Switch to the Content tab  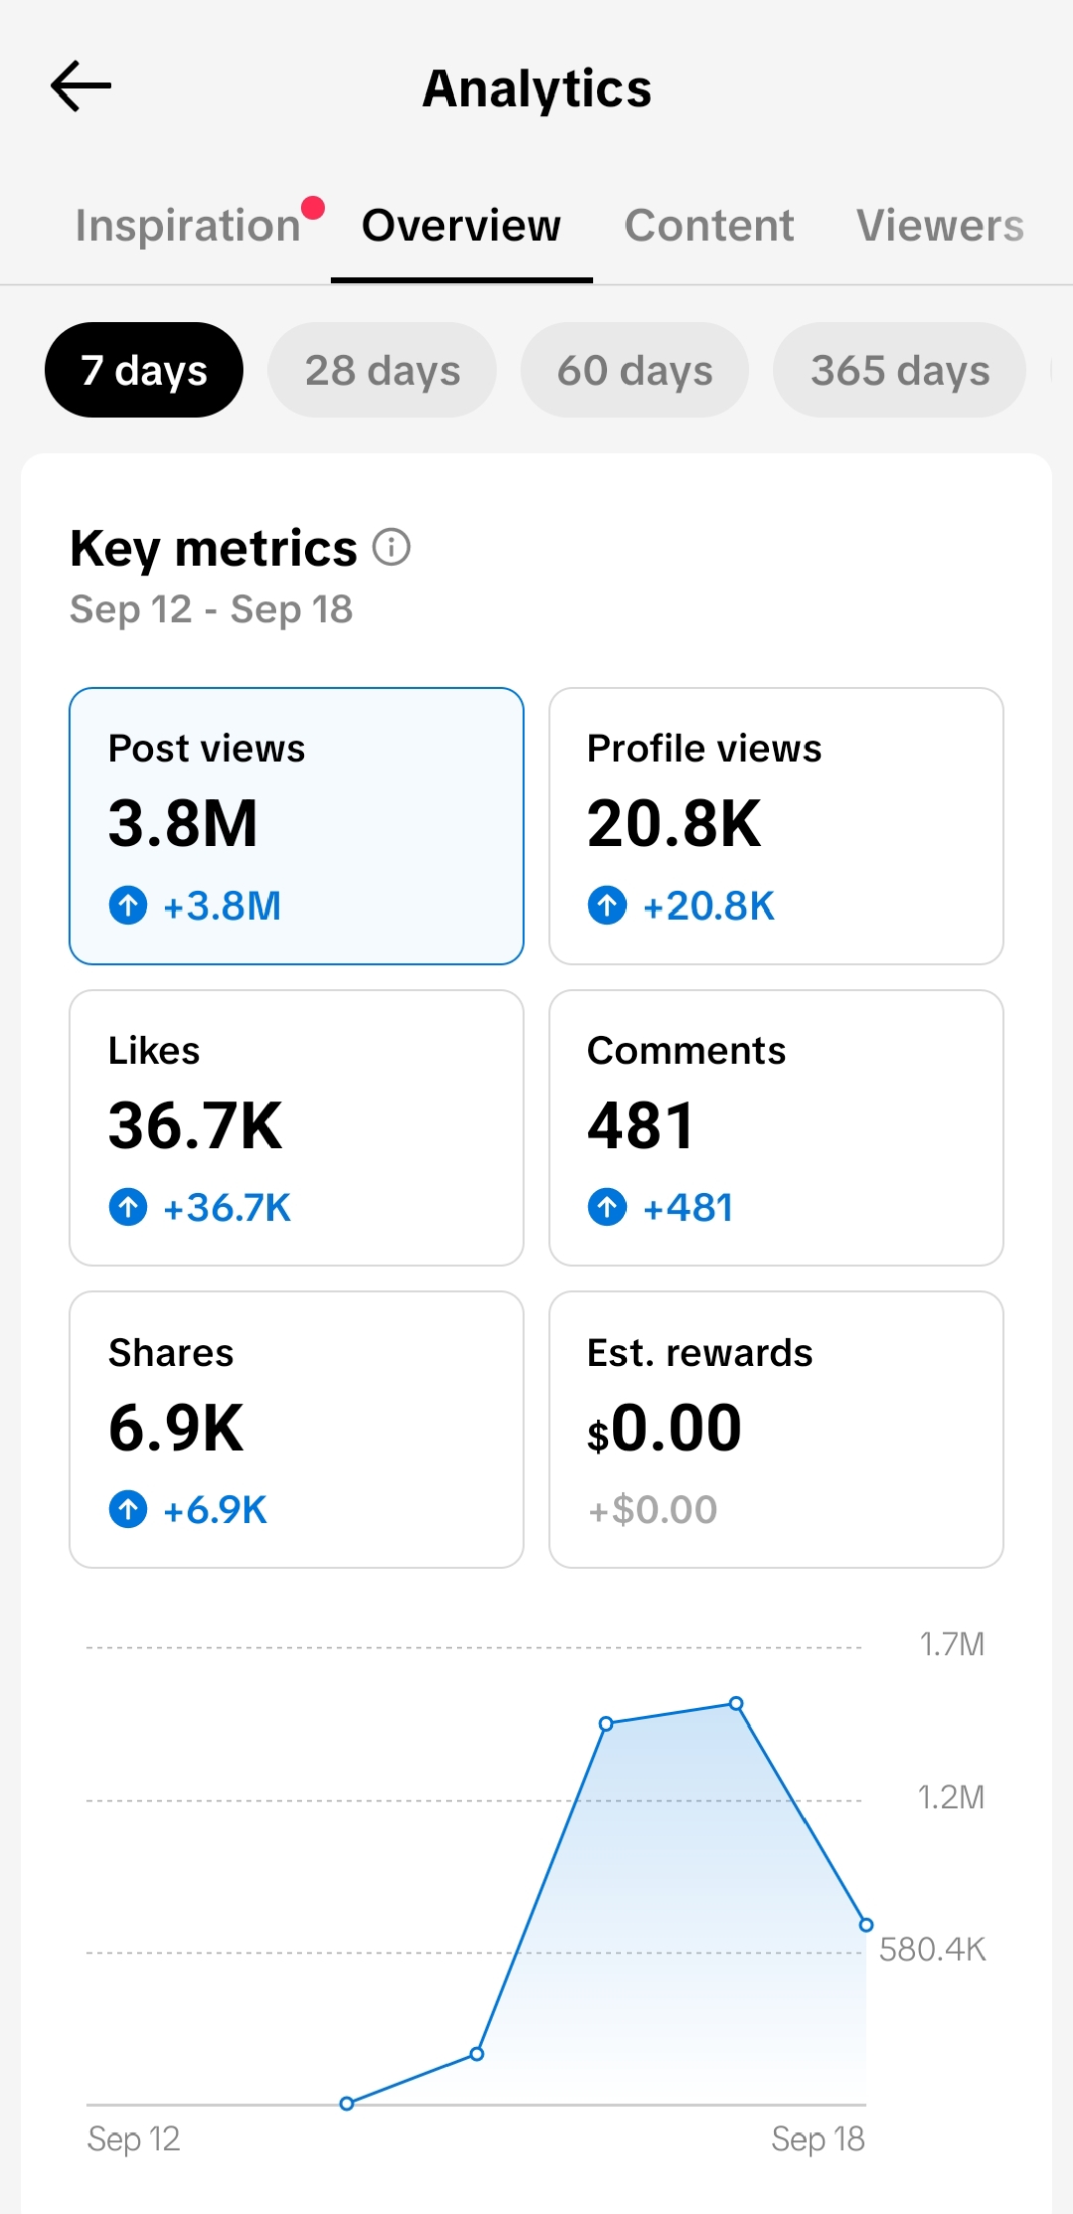tap(709, 226)
